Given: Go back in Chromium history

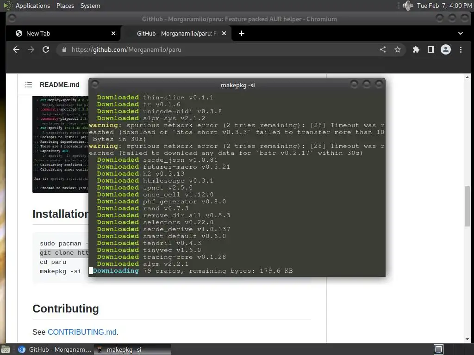Looking at the screenshot, I should coord(16,49).
